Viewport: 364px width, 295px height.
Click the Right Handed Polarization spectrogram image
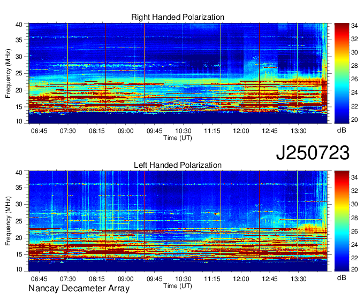178,73
